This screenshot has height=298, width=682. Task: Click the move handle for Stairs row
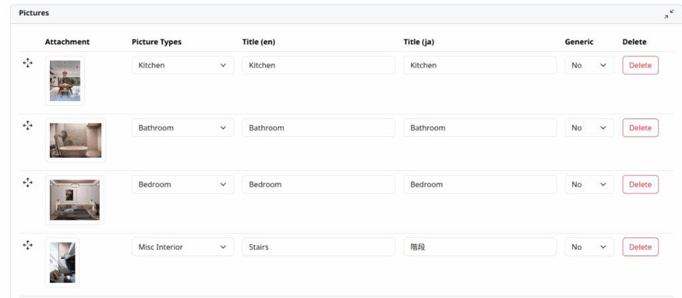pyautogui.click(x=28, y=245)
